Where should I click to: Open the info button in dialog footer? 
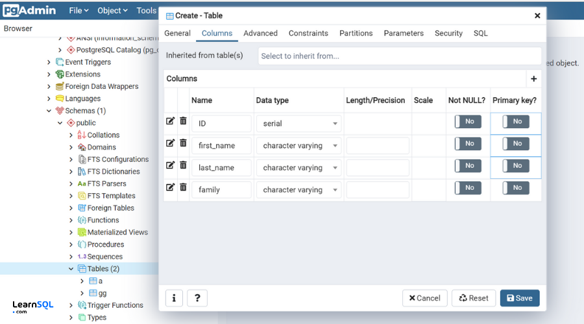[x=174, y=298]
